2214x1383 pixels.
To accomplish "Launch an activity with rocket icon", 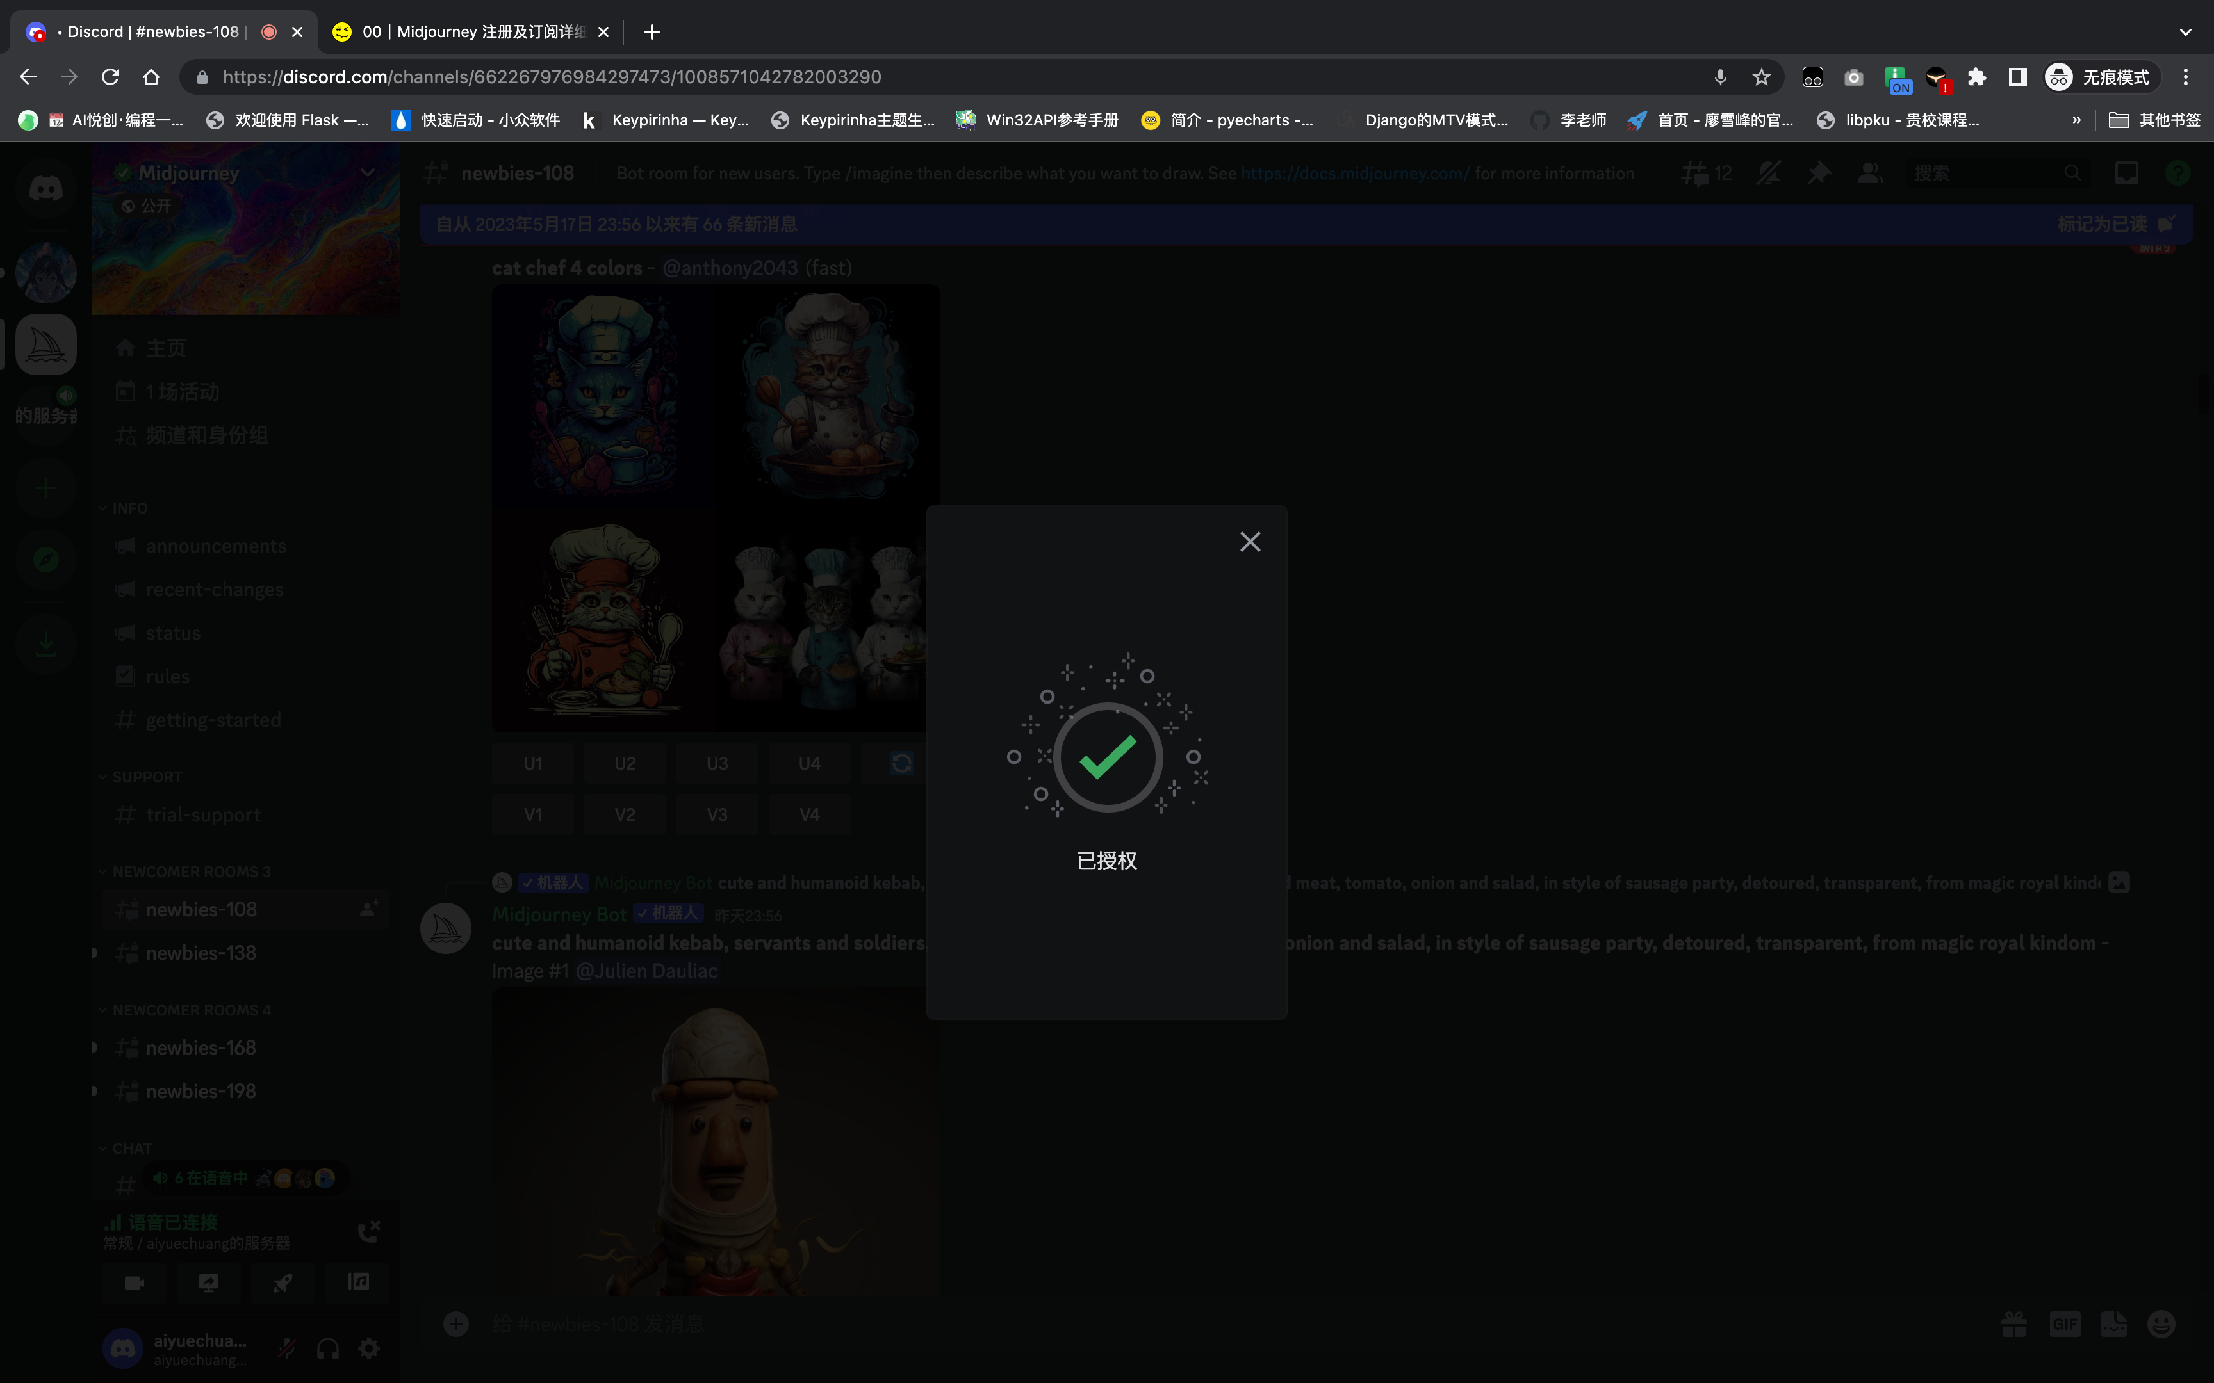I will [x=283, y=1282].
